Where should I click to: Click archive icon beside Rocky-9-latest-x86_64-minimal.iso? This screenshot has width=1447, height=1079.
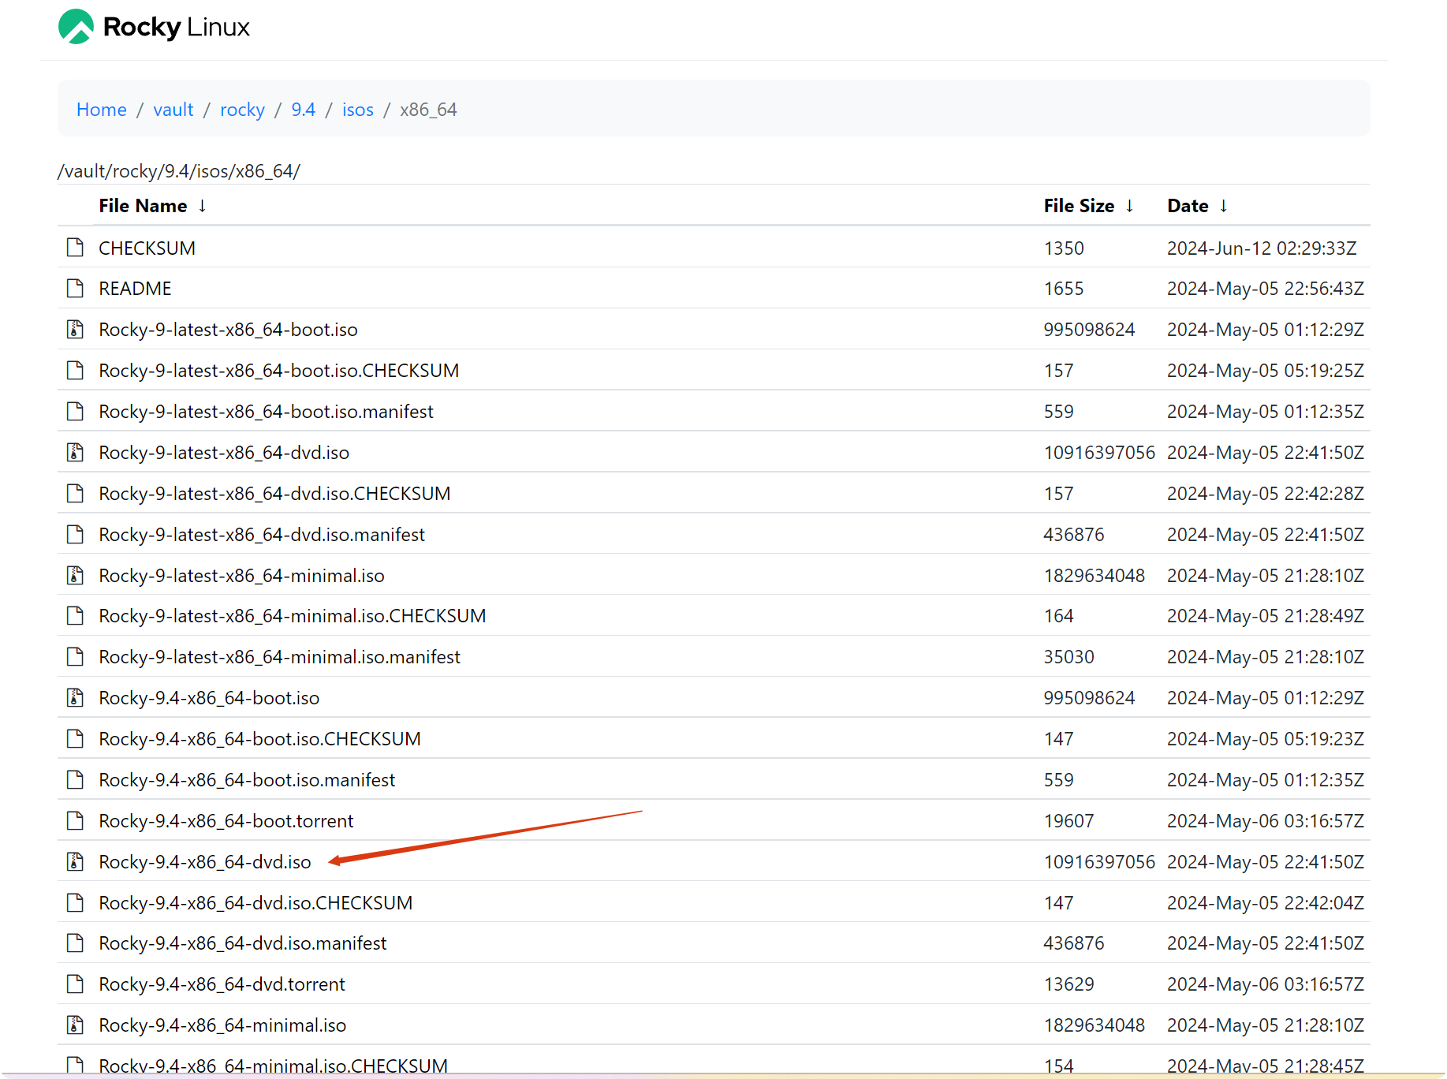click(x=75, y=576)
